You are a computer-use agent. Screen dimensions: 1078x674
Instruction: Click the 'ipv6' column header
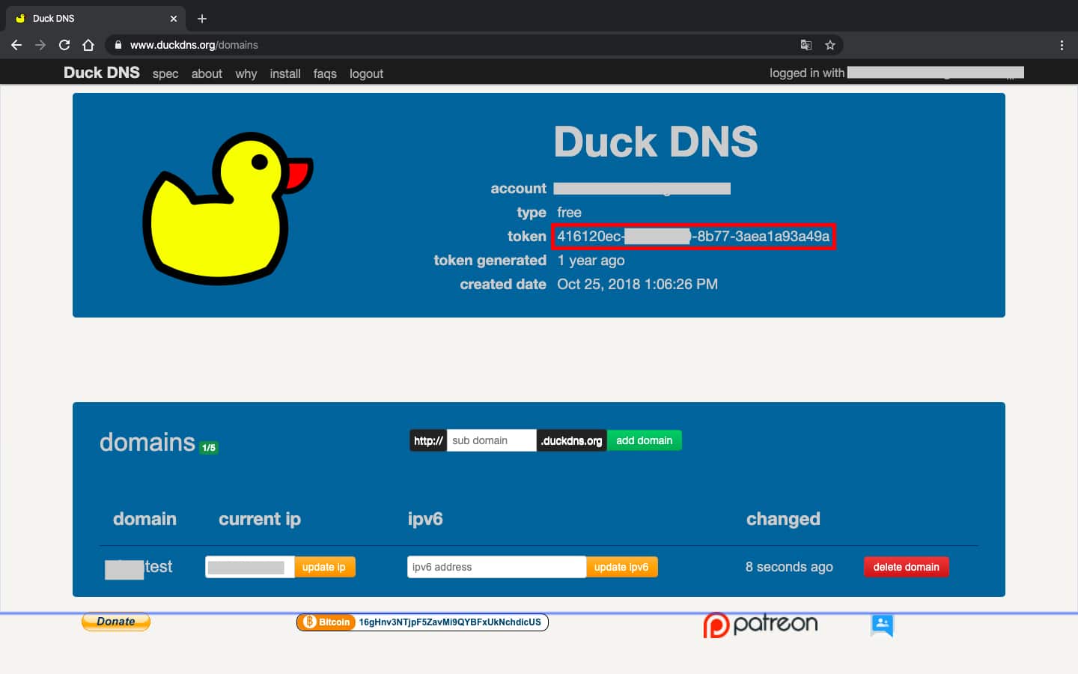pyautogui.click(x=425, y=519)
